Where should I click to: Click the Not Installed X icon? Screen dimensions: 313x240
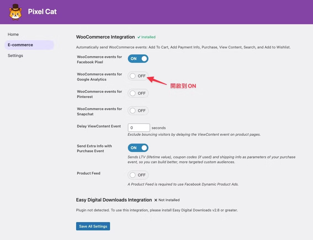156,200
